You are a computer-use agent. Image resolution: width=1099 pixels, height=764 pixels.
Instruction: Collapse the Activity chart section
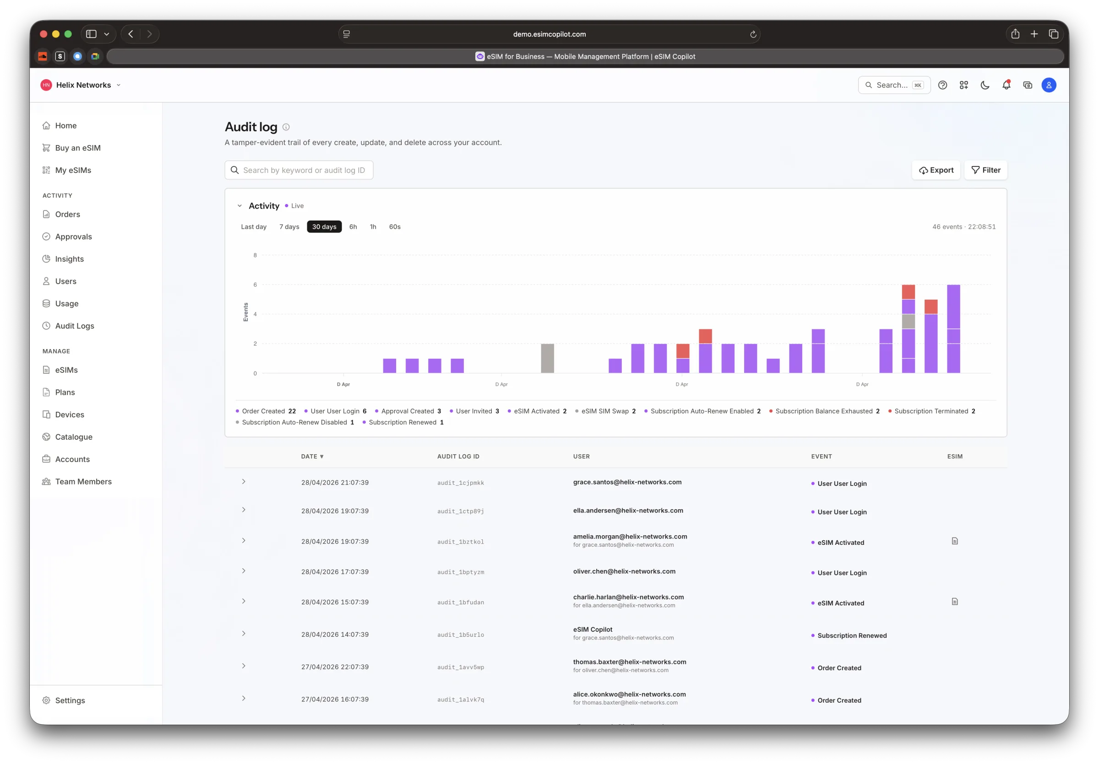click(x=240, y=206)
